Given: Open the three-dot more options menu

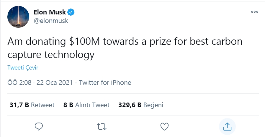Looking at the screenshot, I should (x=254, y=12).
